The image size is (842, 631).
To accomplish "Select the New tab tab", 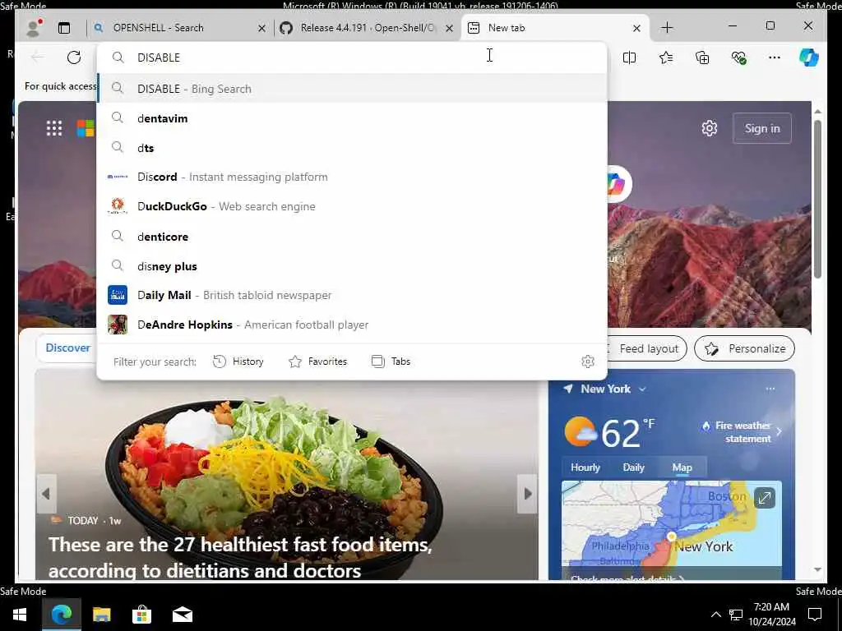I will pos(555,28).
